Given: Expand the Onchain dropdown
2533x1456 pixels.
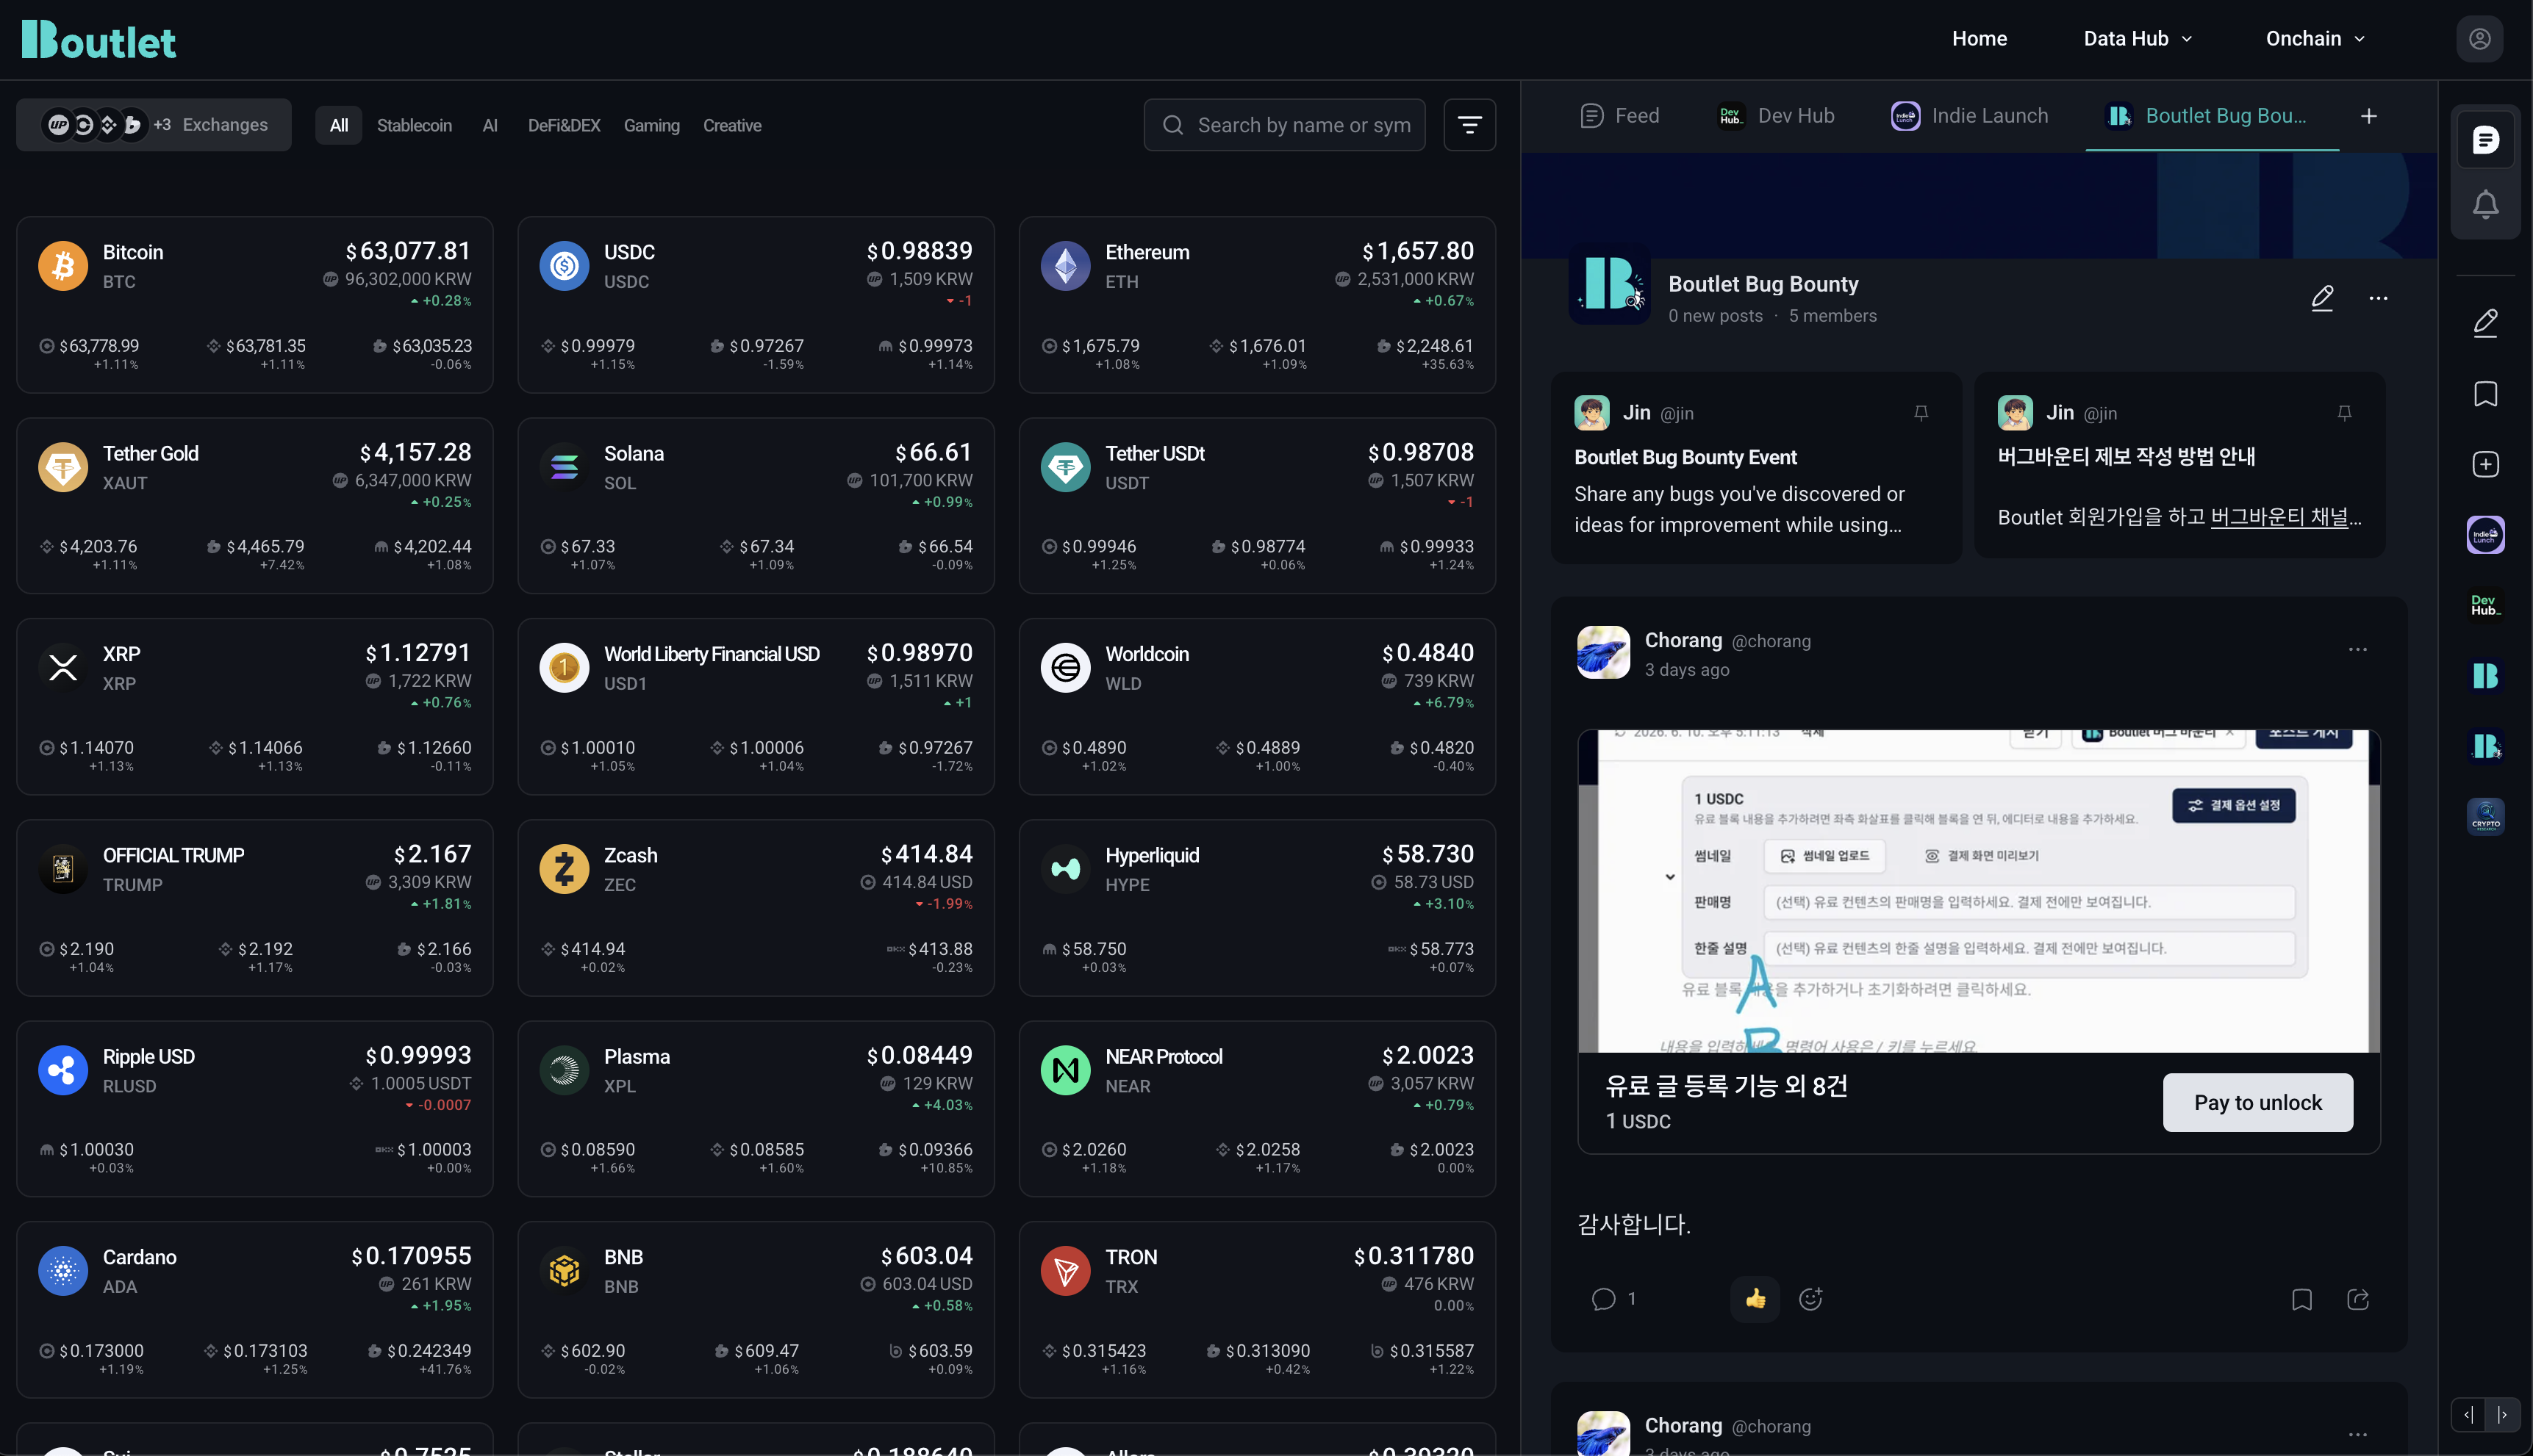Looking at the screenshot, I should coord(2315,39).
